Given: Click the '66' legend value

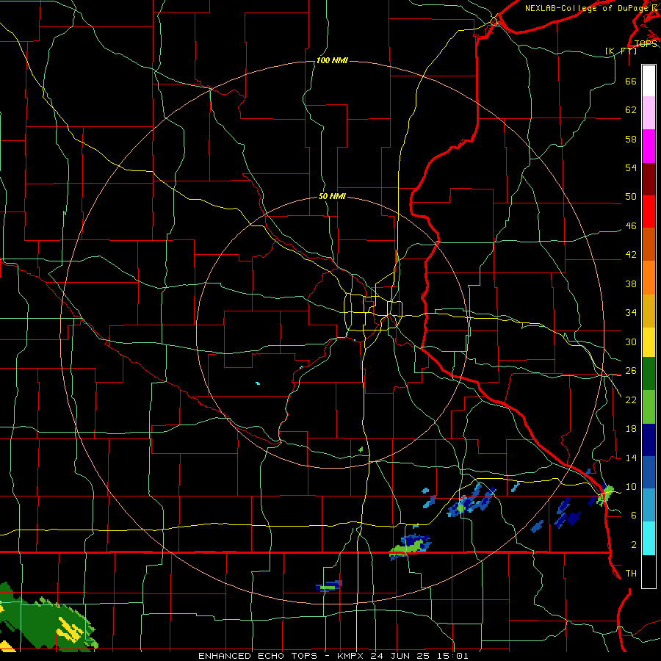Looking at the screenshot, I should [x=631, y=81].
